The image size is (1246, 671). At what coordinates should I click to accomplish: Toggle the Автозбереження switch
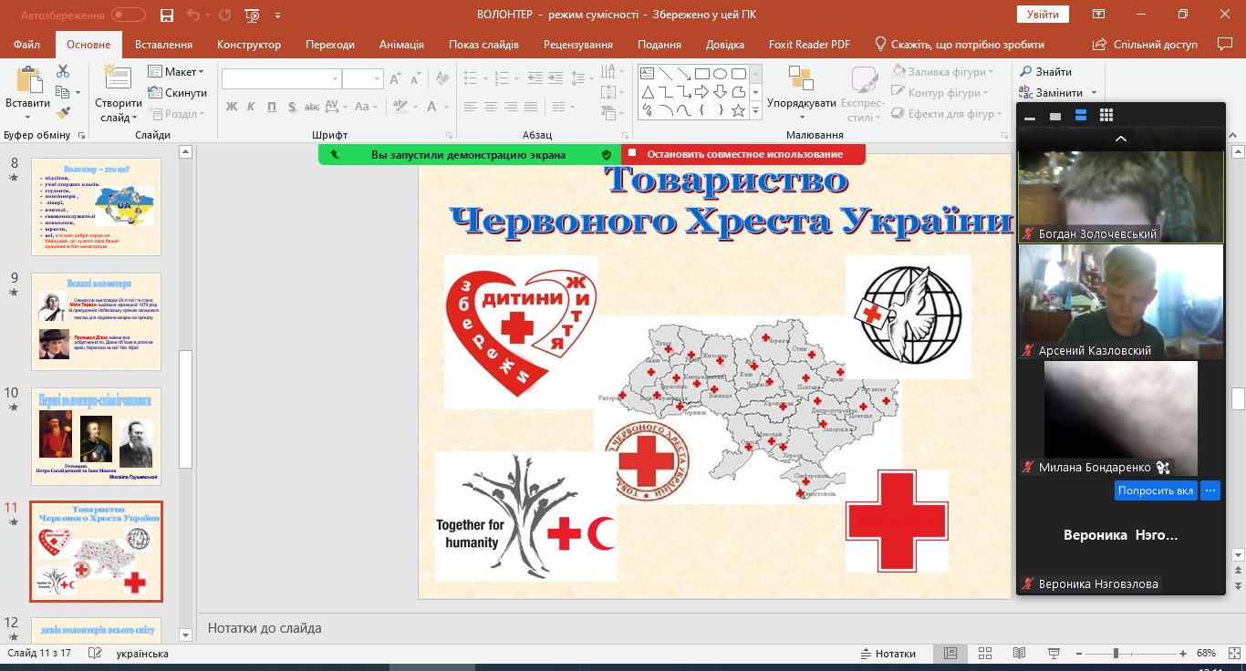[128, 15]
